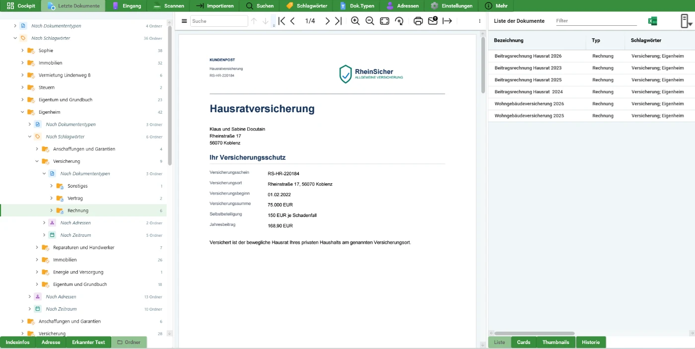Open the Dok.Typen tab
This screenshot has height=349, width=695.
coord(357,6)
